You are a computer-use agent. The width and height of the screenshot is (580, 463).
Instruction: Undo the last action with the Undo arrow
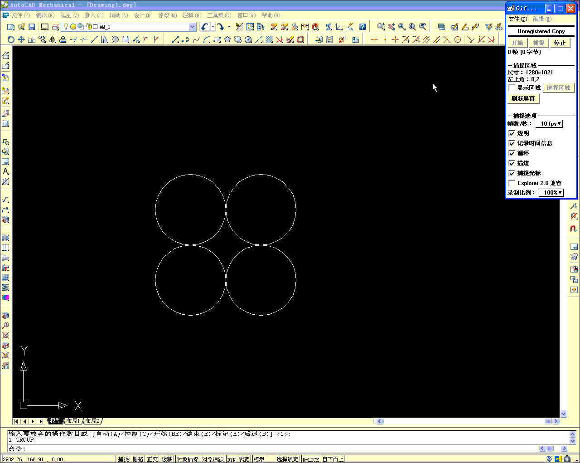click(x=205, y=27)
